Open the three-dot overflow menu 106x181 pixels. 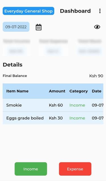click(100, 11)
